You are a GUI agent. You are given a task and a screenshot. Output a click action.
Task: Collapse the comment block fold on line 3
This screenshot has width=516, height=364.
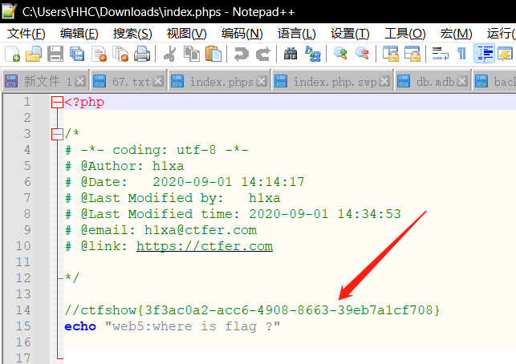56,134
